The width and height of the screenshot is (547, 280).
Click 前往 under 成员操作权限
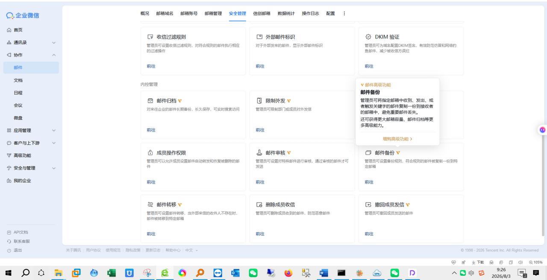151,182
